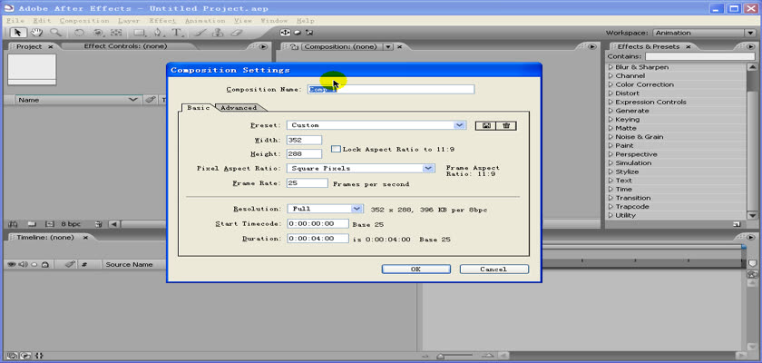Click the timeline zoom slider handle

click(440, 357)
